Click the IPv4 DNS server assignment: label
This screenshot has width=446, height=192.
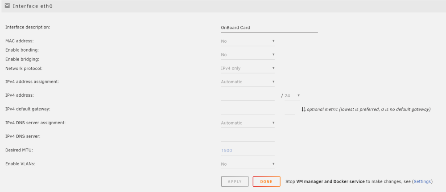[x=36, y=123]
